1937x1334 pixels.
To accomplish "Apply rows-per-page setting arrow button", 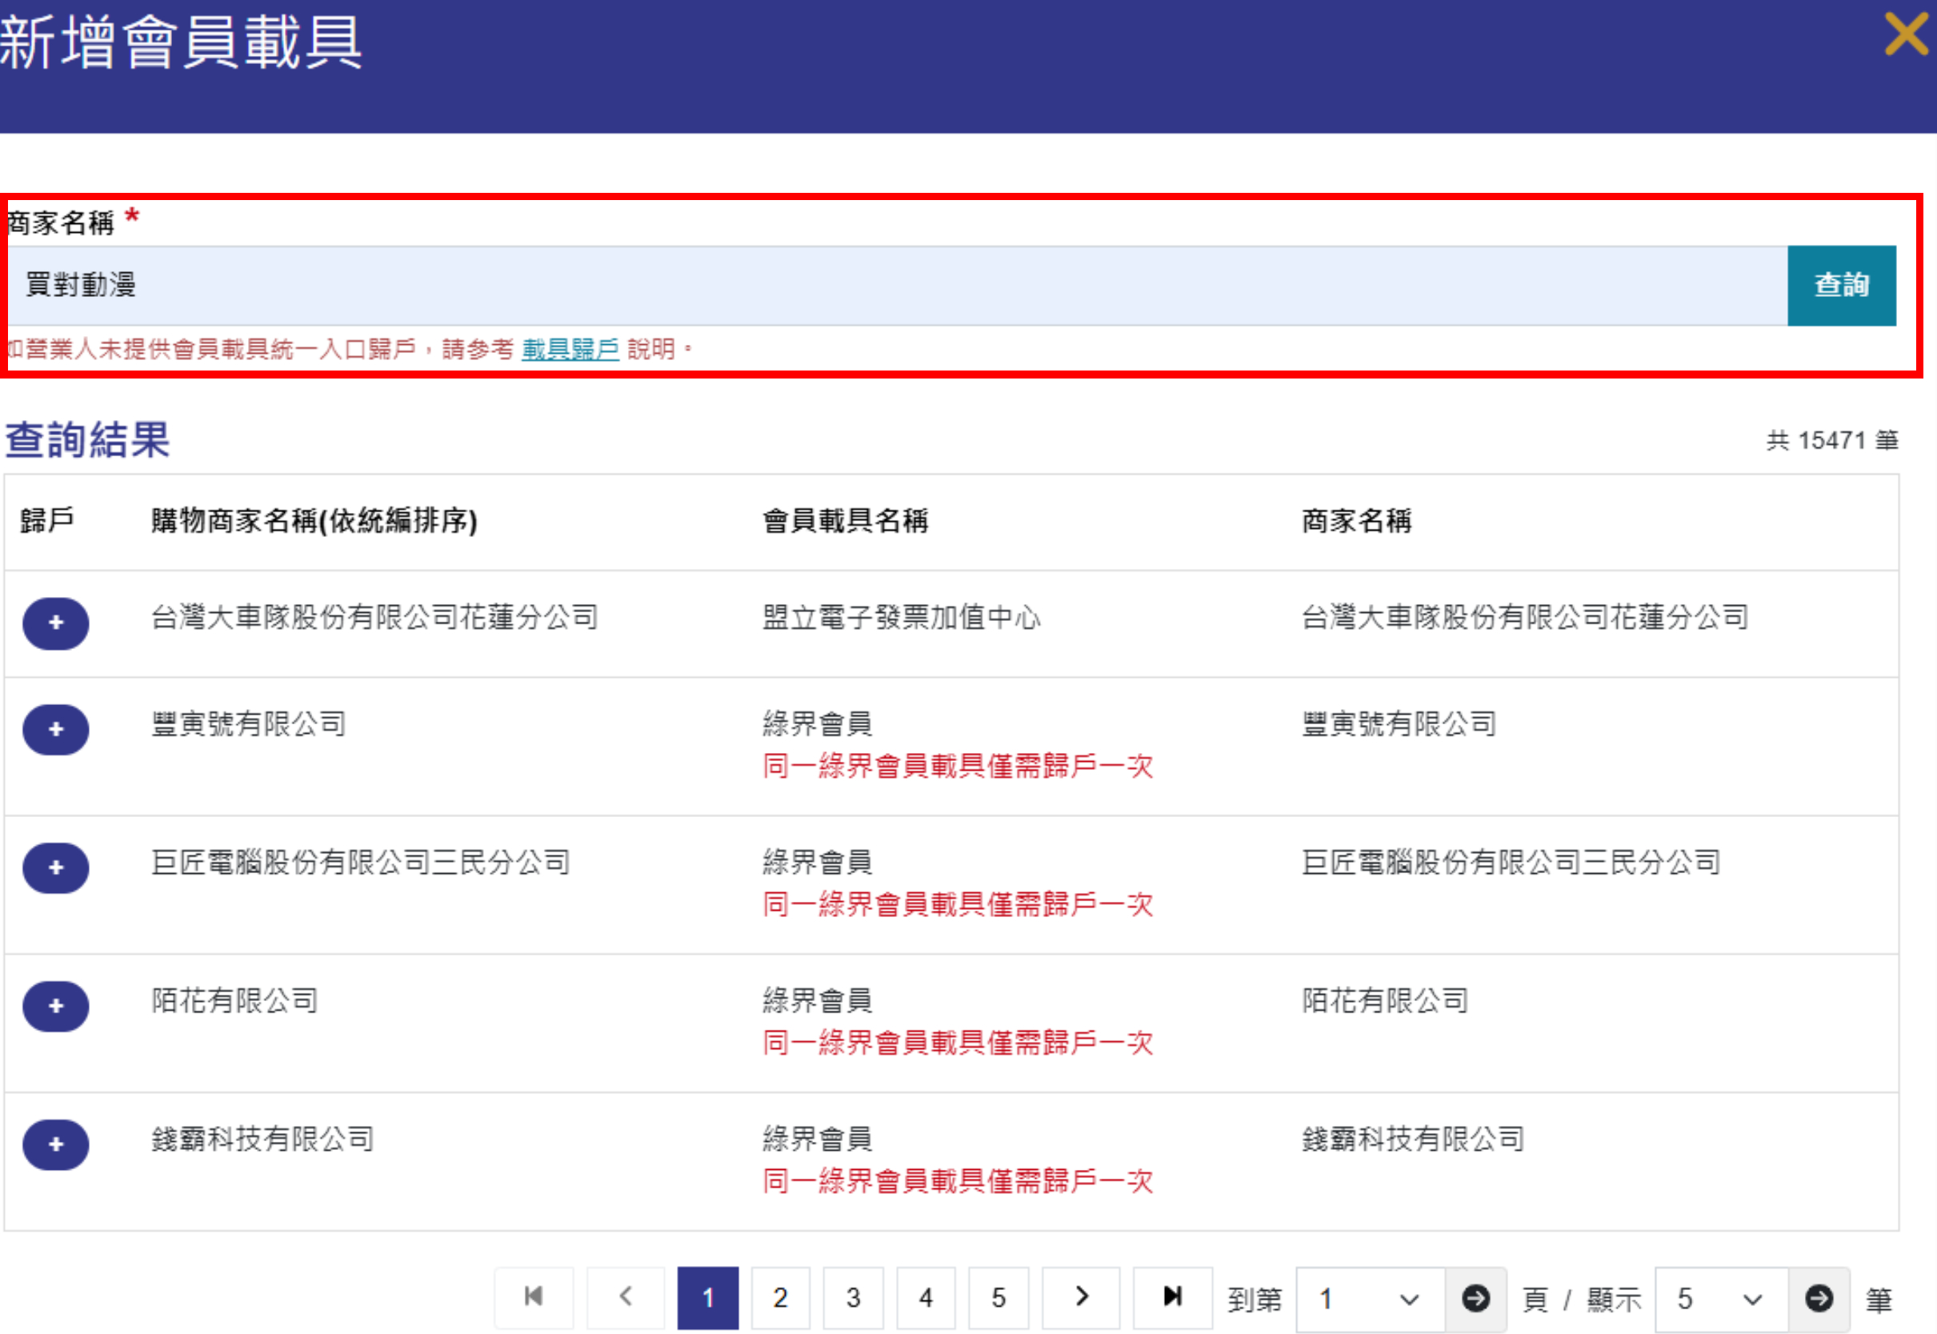I will pyautogui.click(x=1819, y=1299).
